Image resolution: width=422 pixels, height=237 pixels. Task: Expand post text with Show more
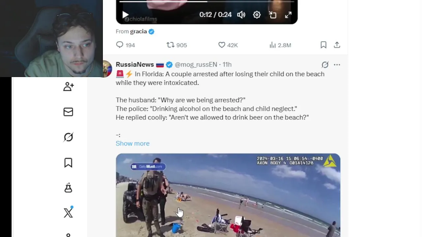click(133, 144)
